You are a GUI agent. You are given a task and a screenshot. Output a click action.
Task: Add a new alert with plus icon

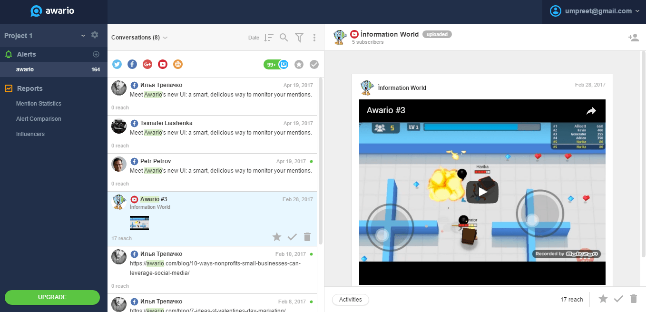[x=96, y=54]
